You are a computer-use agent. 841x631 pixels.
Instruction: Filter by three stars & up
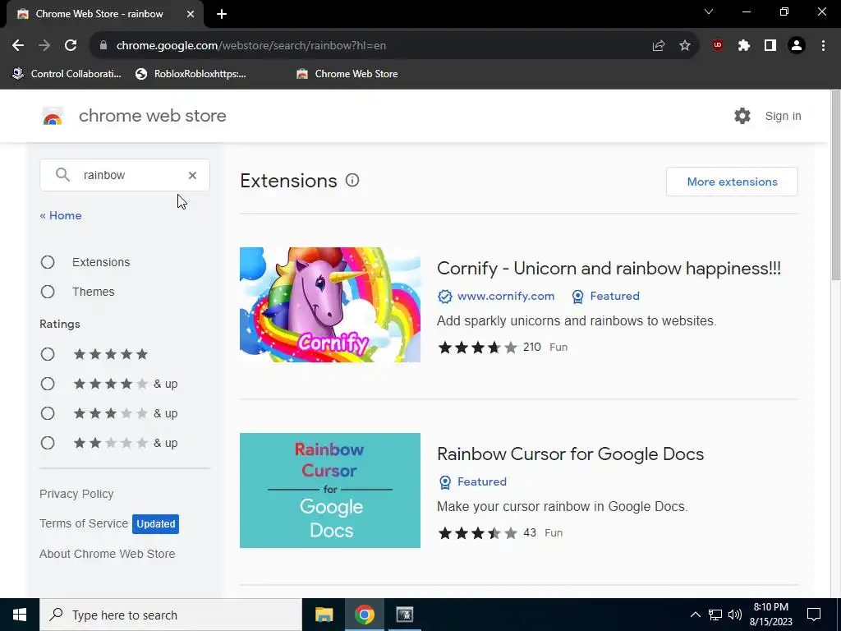(x=48, y=413)
